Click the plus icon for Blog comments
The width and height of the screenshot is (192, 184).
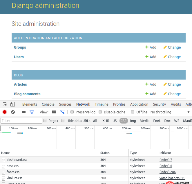[x=147, y=93]
